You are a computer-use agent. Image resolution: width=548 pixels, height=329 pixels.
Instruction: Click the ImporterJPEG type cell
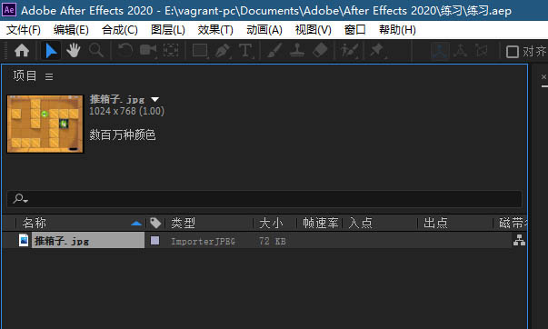click(203, 241)
